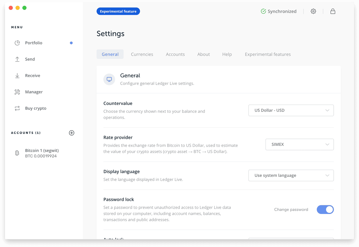Viewport: 359px width, 247px height.
Task: Lock the app with the padlock icon
Action: pos(333,11)
